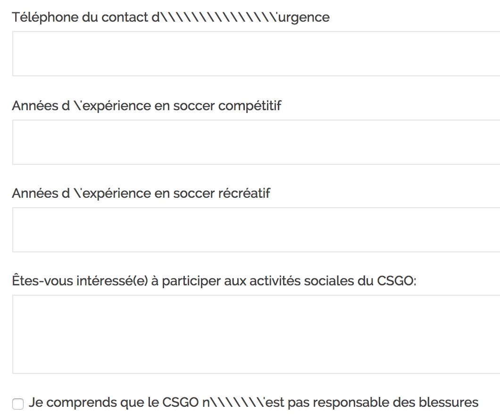This screenshot has width=500, height=420.
Task: Click the CSGO social activities text area
Action: tap(255, 334)
